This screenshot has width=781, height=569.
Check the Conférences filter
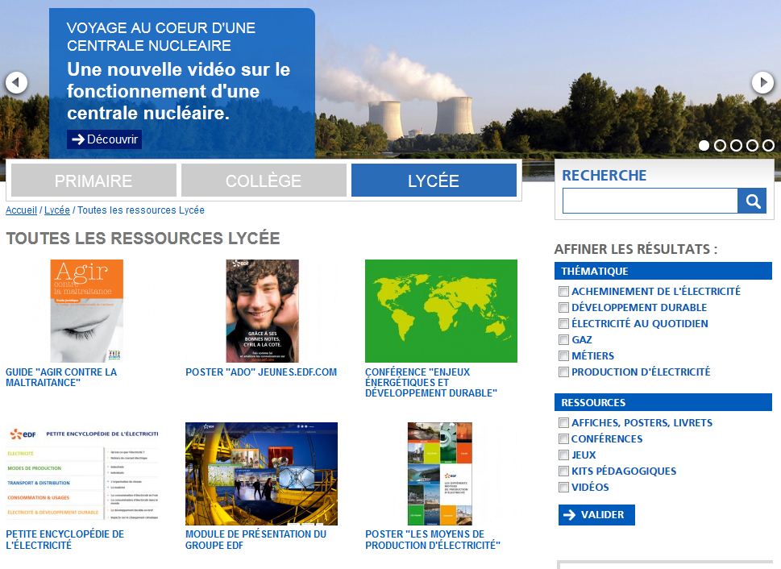point(563,439)
